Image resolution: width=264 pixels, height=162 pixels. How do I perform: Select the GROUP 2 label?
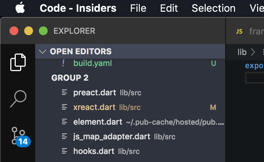click(70, 78)
